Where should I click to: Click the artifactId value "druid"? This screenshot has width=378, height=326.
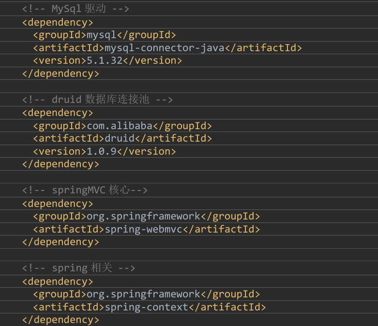(x=120, y=138)
